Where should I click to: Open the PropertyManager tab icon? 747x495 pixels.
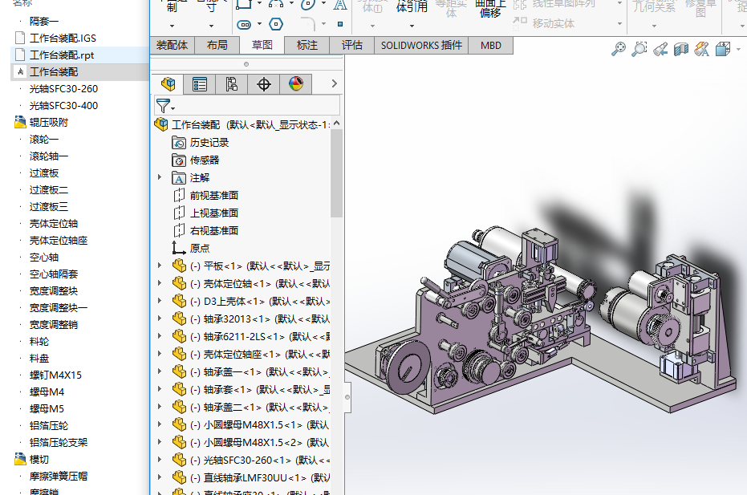(200, 83)
